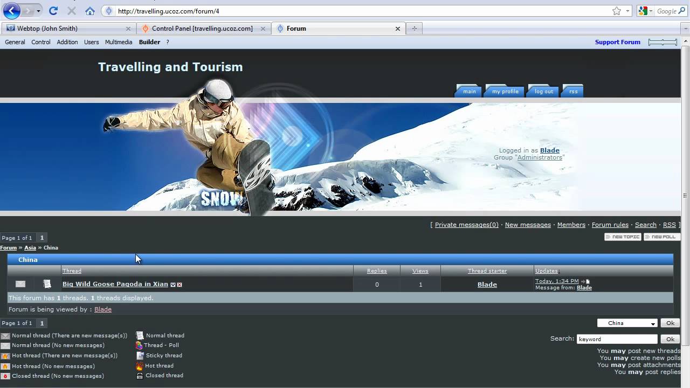690x388 pixels.
Task: Go back with the browser Back arrow
Action: tap(11, 11)
